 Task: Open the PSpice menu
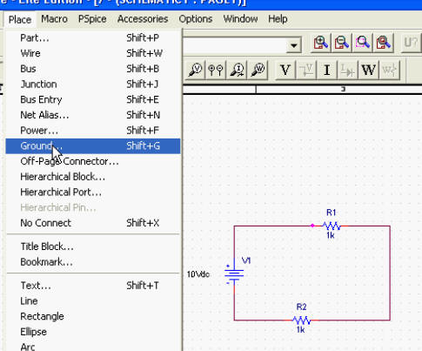(92, 19)
